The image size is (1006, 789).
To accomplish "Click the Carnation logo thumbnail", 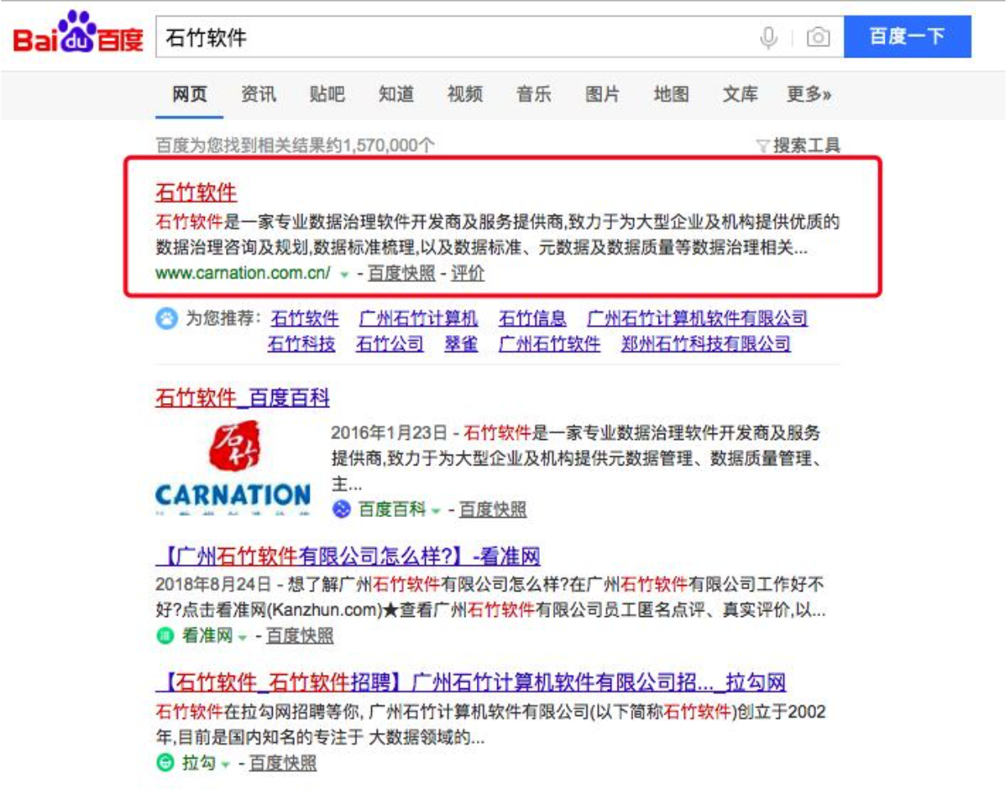I will coord(233,469).
